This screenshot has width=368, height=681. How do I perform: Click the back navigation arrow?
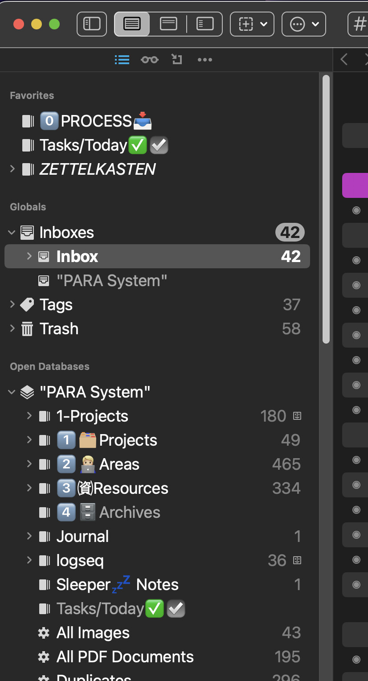344,59
